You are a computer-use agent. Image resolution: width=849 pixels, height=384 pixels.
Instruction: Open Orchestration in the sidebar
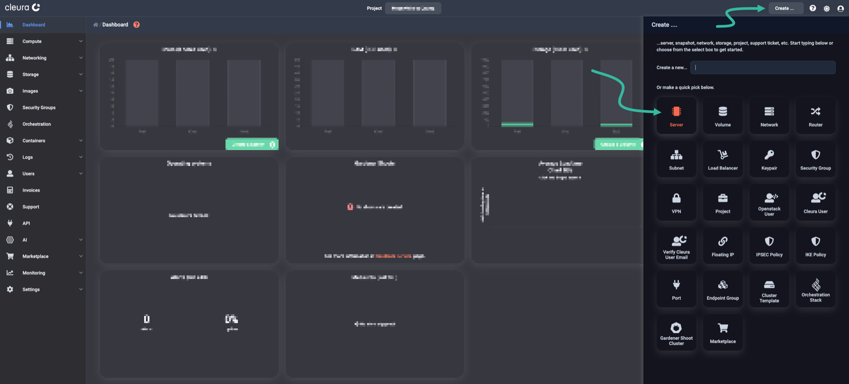click(43, 124)
